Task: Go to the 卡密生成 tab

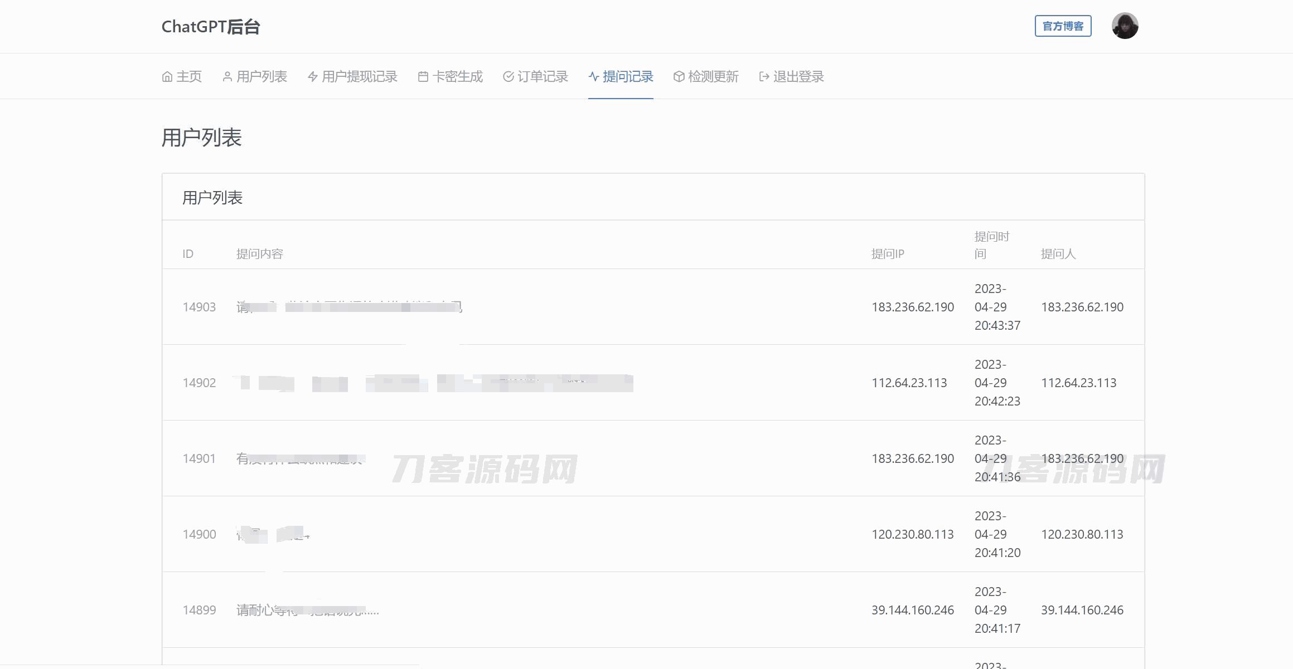Action: click(457, 77)
